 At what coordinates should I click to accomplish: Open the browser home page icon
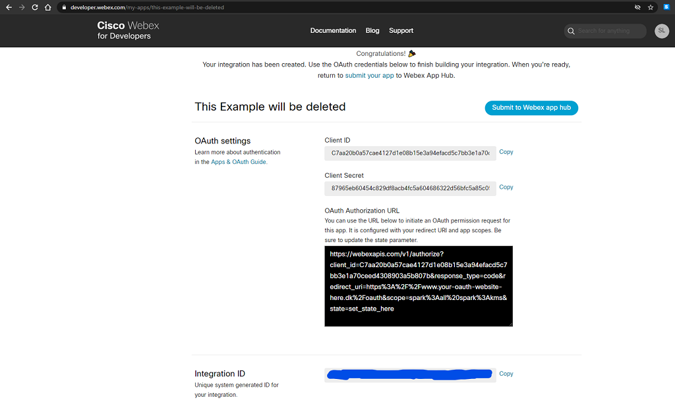[x=47, y=7]
